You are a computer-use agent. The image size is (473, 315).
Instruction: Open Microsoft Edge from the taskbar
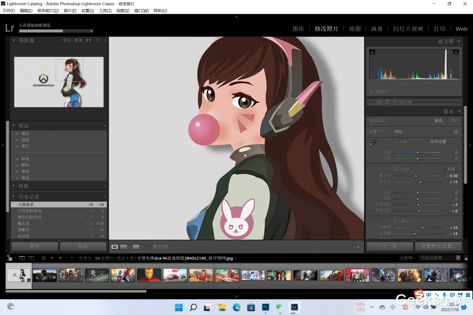pyautogui.click(x=237, y=307)
